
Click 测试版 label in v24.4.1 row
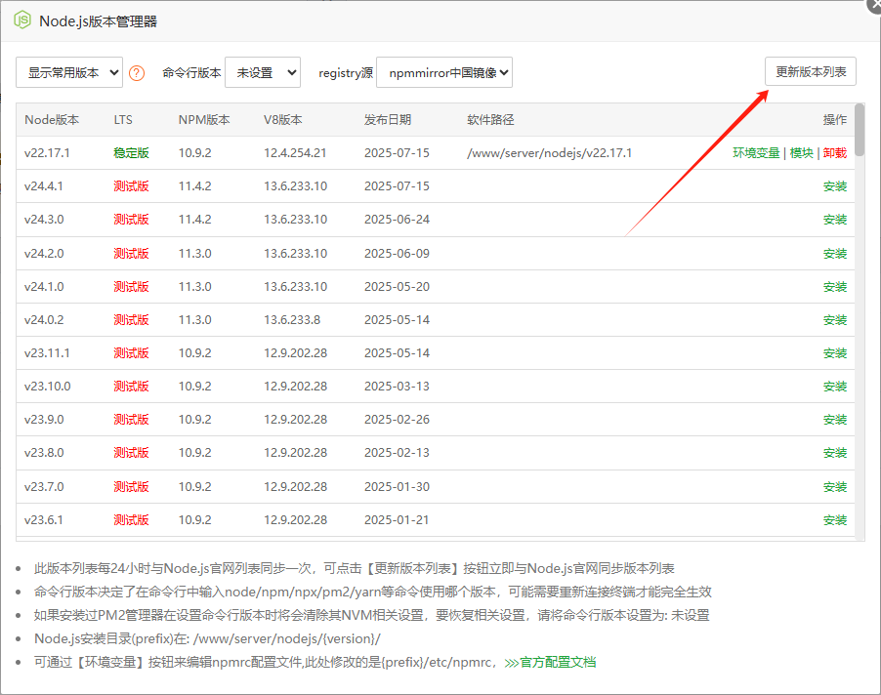[x=132, y=185]
